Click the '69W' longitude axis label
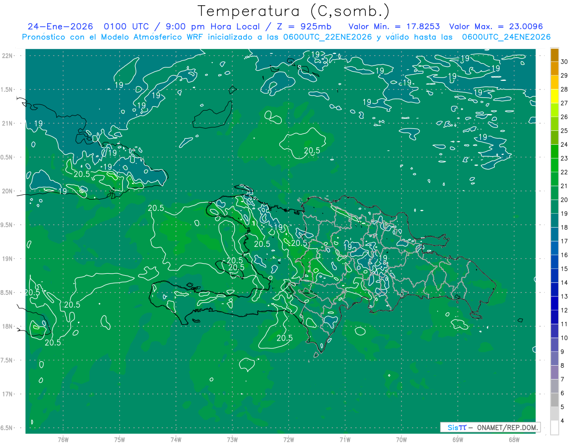Screen dimensions: 577x446 click(x=458, y=440)
